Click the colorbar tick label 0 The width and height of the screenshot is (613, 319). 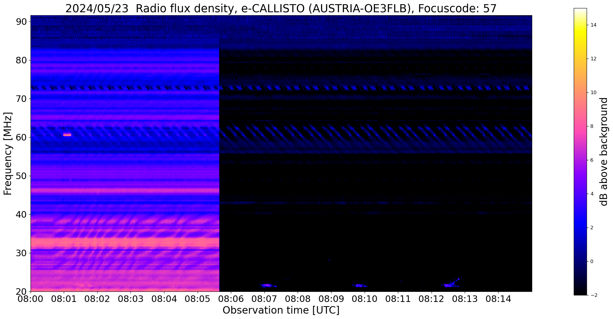(x=592, y=262)
